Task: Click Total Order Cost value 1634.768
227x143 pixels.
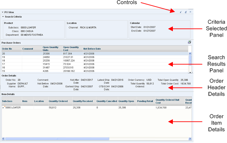Action: (x=186, y=84)
